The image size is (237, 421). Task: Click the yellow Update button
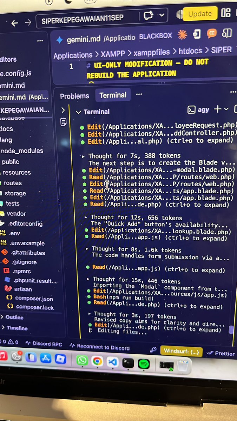pos(200,14)
